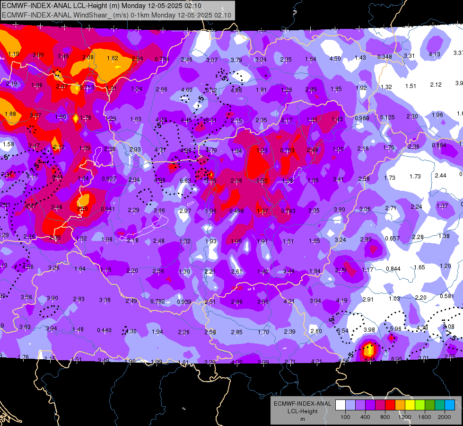Select the magenta swatch in the legend
The width and height of the screenshot is (463, 426).
tap(380, 405)
